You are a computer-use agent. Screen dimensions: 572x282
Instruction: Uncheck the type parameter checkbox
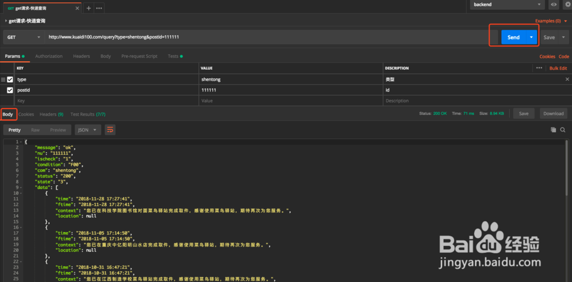tap(10, 79)
